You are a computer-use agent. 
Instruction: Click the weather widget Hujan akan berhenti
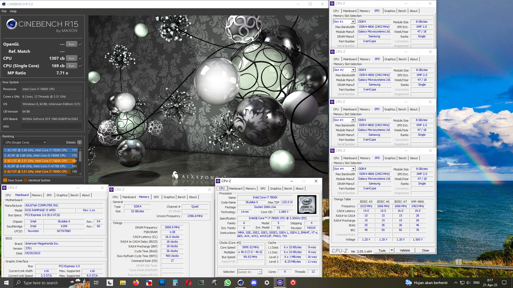pyautogui.click(x=426, y=283)
